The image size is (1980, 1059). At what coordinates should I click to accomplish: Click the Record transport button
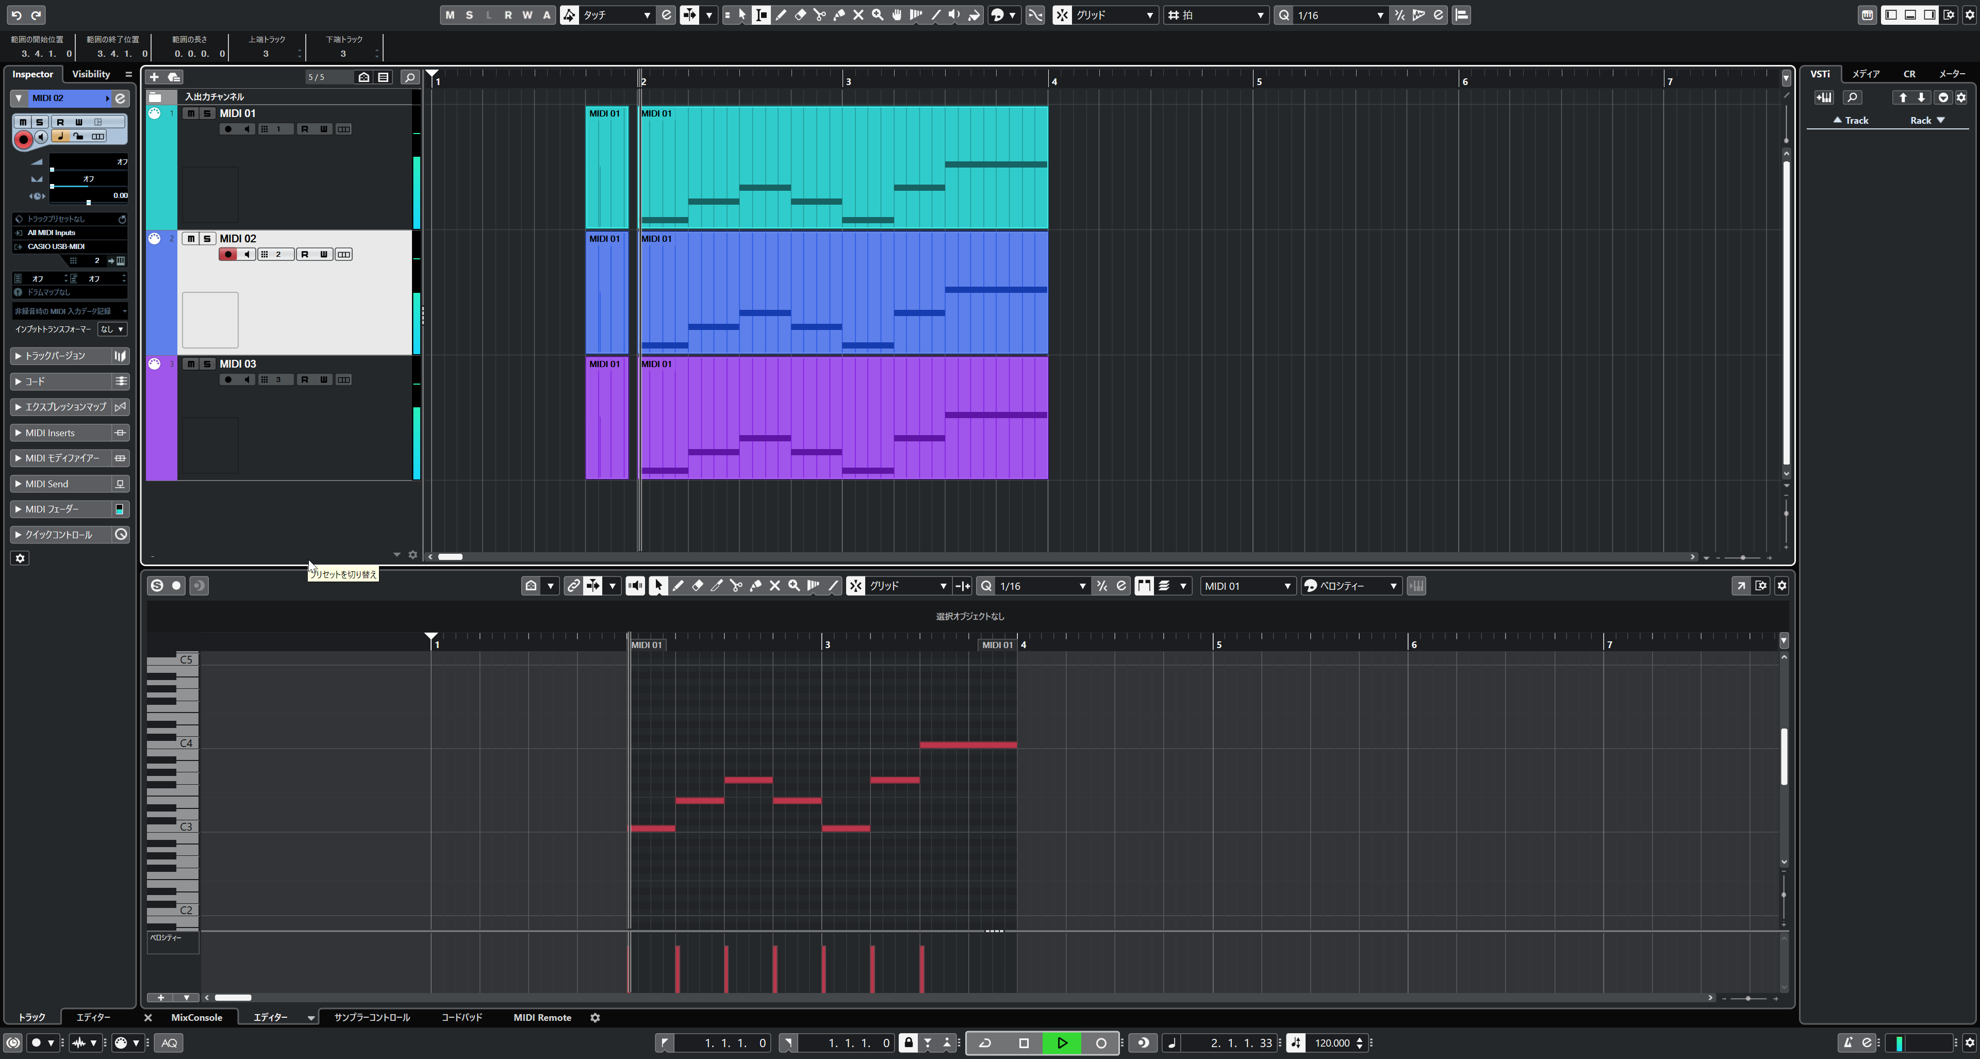point(1101,1043)
